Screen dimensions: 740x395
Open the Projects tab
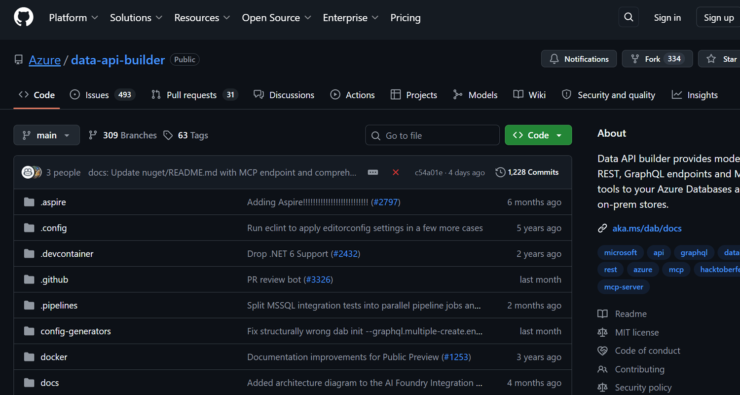[413, 95]
